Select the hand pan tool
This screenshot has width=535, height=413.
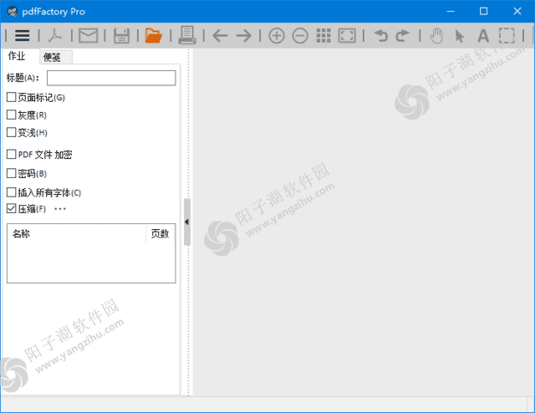(x=436, y=35)
